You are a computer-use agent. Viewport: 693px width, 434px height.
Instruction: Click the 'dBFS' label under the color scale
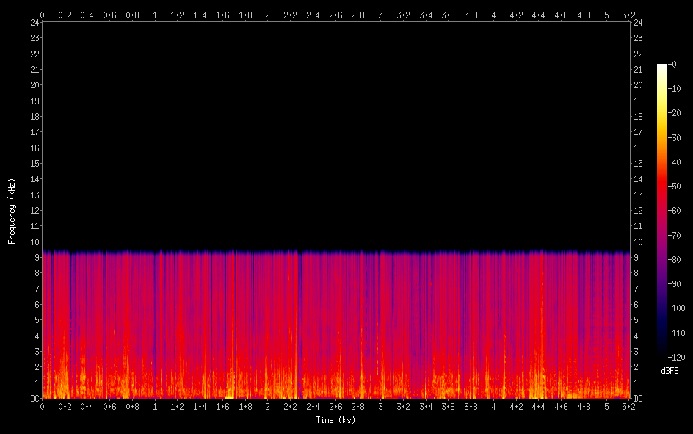point(670,372)
